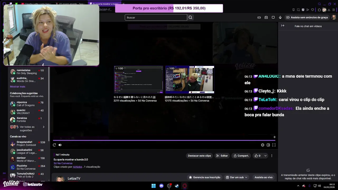Open Steam from the taskbar
This screenshot has width=338, height=190.
pos(177,186)
